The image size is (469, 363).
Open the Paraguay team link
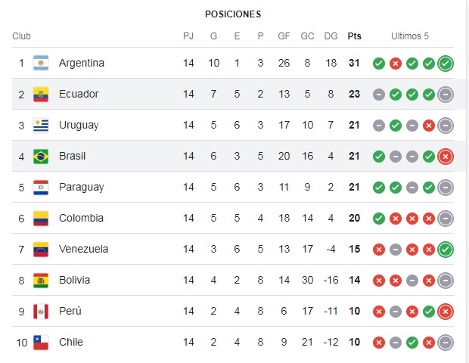point(82,188)
